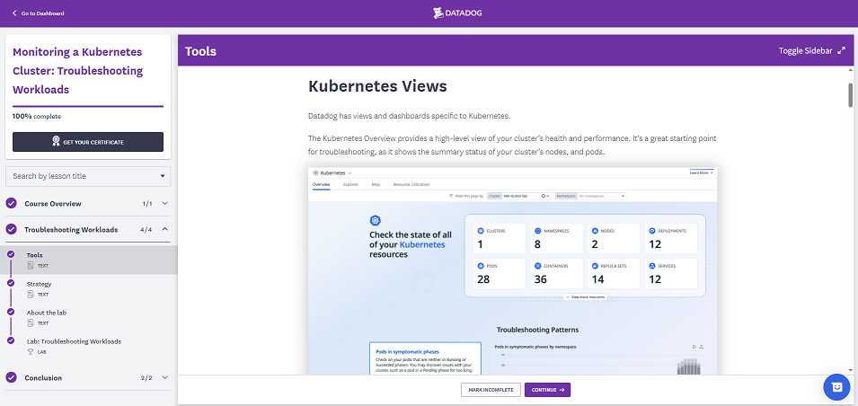Click the back arrow beside Go to Dashboard
The height and width of the screenshot is (406, 858).
tap(14, 13)
